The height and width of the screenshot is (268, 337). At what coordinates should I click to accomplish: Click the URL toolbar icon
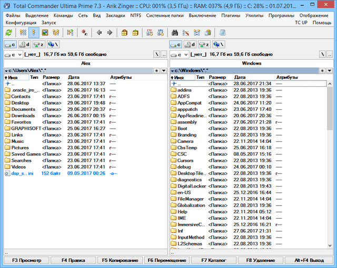point(160,33)
